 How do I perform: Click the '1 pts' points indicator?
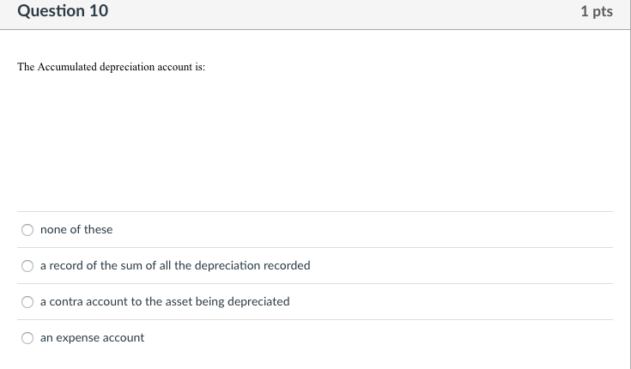(597, 11)
